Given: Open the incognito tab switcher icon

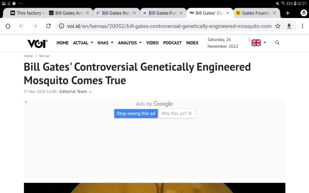Looking at the screenshot, I should coord(304,13).
